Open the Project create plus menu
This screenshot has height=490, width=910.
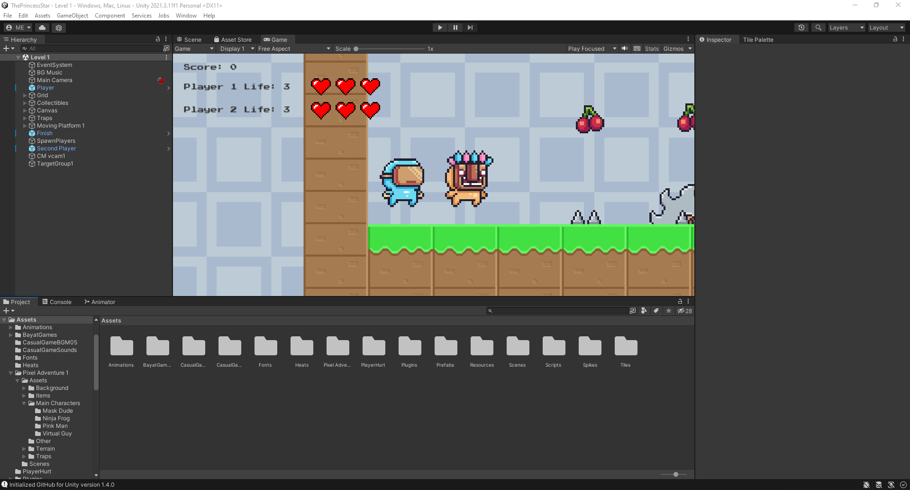click(9, 311)
